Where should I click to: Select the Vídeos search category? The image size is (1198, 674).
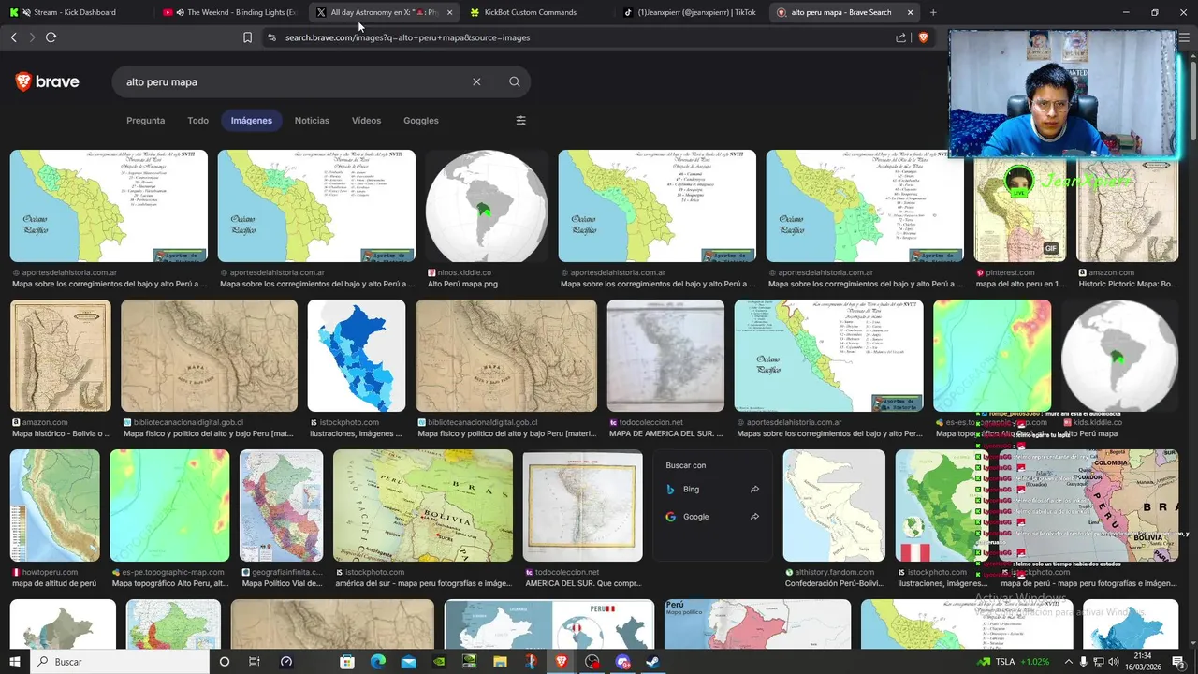click(366, 121)
